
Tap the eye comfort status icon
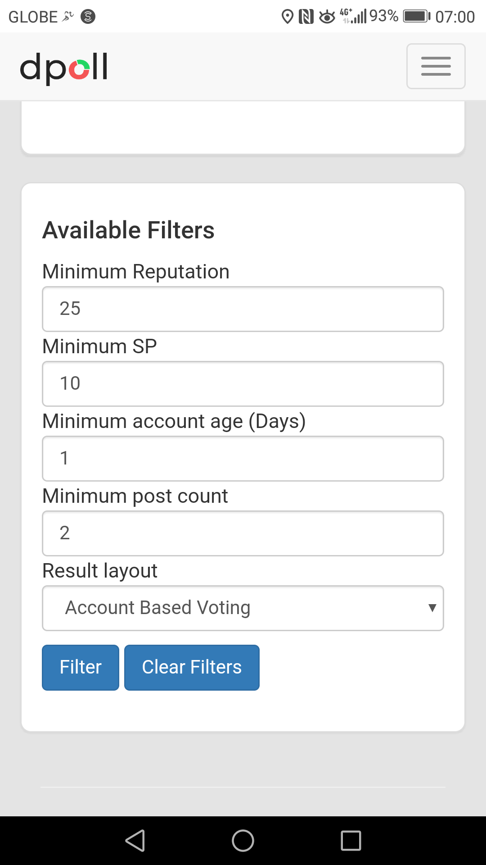point(327,17)
